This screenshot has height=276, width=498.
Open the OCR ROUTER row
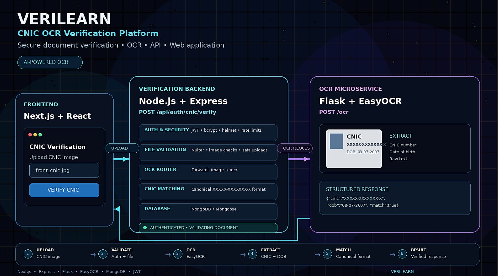[x=208, y=172]
